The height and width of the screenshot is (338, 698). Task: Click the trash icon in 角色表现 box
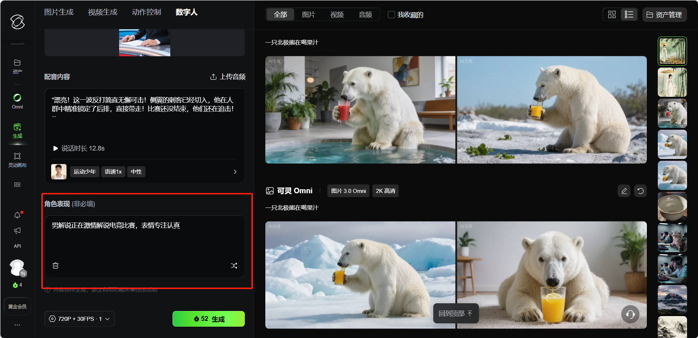click(x=56, y=266)
